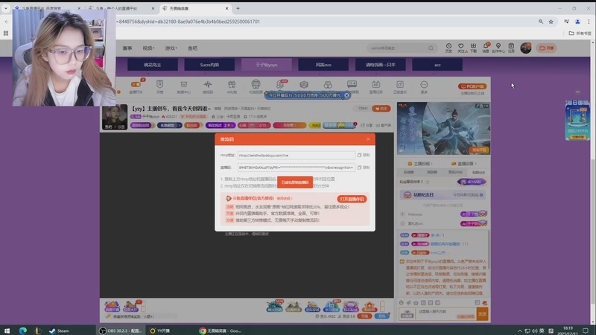Click the megaphone icon in chat toolbar

click(x=408, y=303)
